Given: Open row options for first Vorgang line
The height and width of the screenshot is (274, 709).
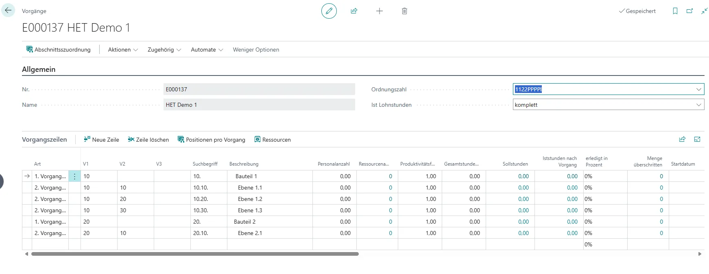Looking at the screenshot, I should [74, 176].
